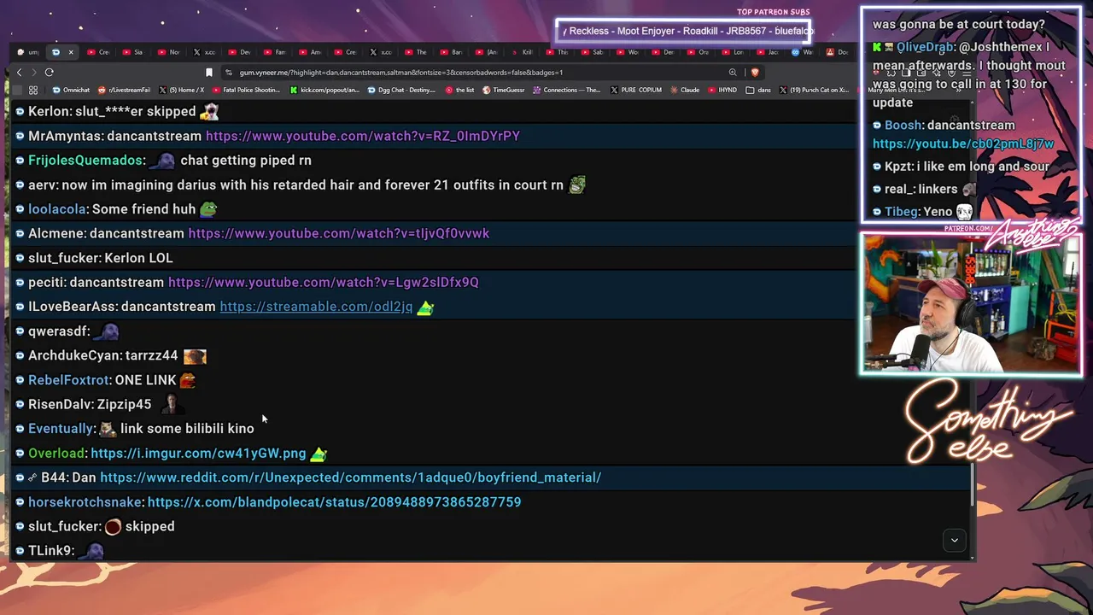Open IHYND bookmark
The image size is (1093, 615).
tap(722, 90)
